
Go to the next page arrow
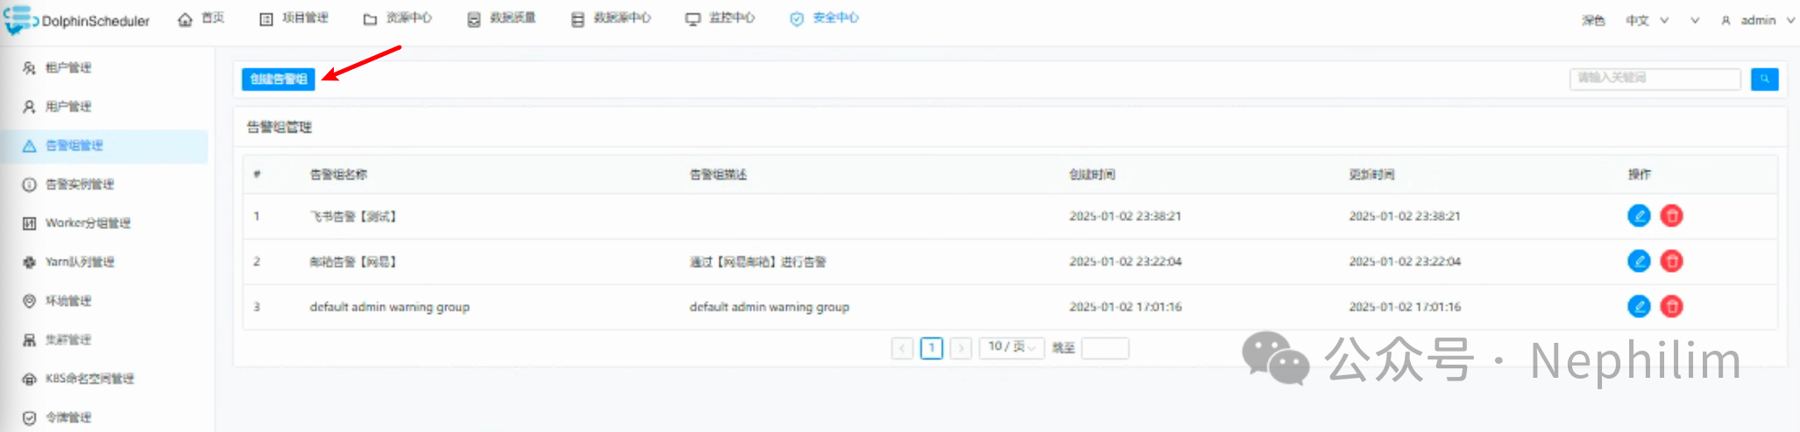tap(960, 348)
